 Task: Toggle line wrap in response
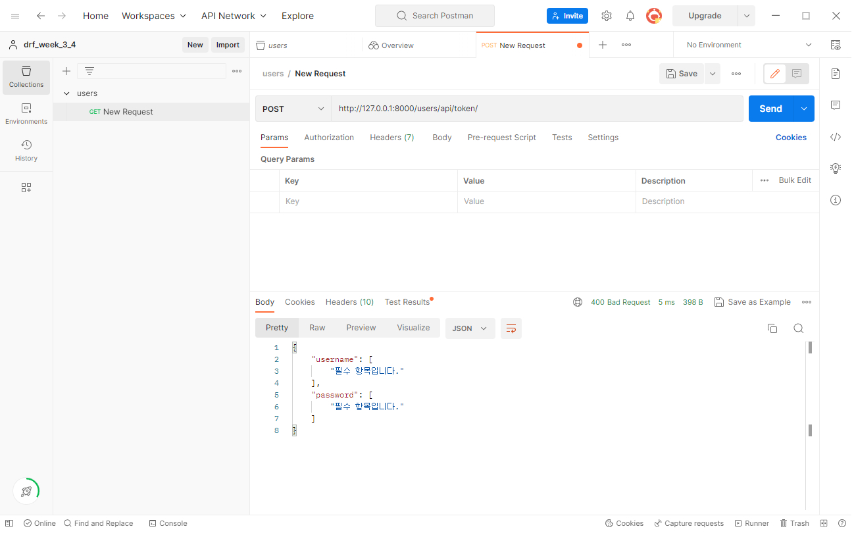pyautogui.click(x=511, y=328)
